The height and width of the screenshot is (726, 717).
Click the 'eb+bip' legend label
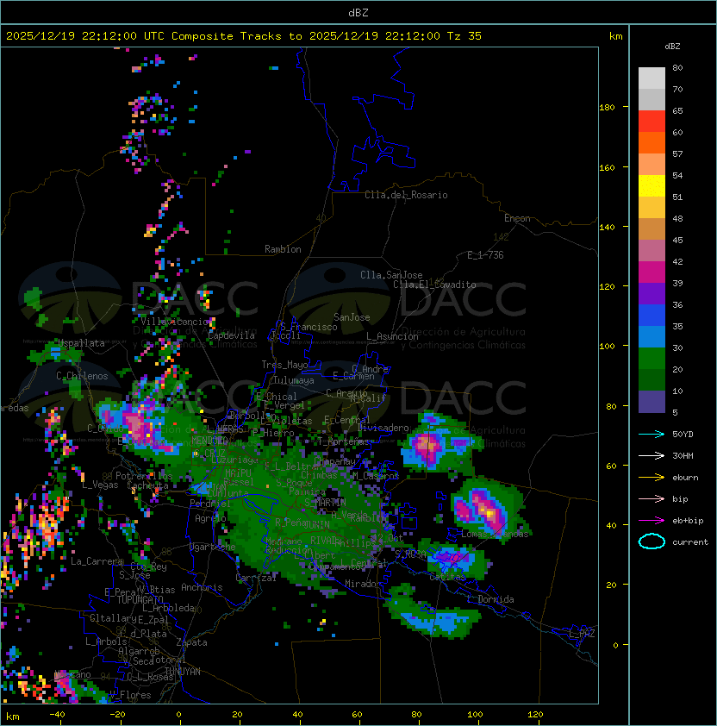click(x=688, y=521)
